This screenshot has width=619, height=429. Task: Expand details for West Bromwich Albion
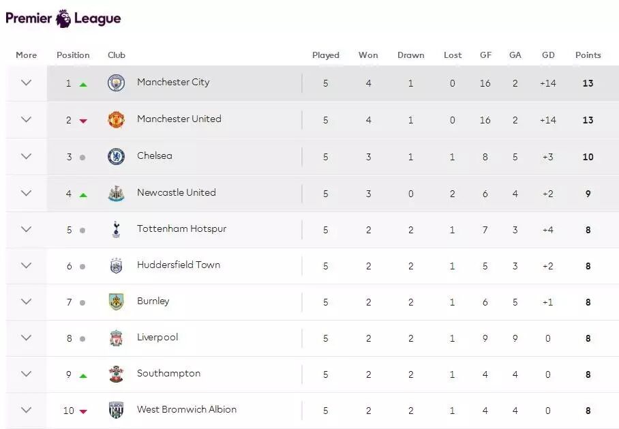coord(27,411)
